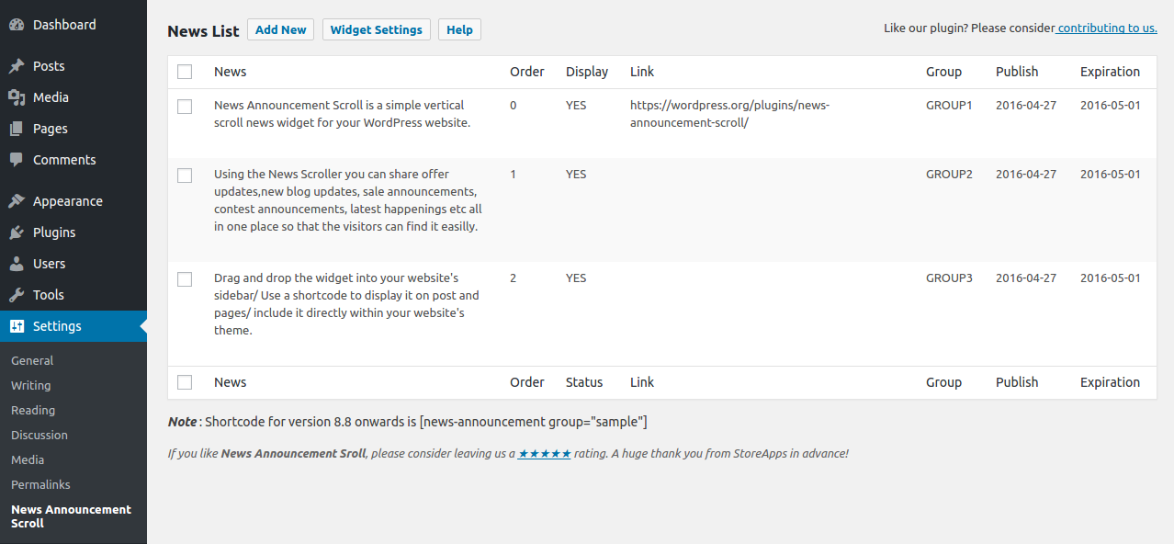This screenshot has width=1174, height=544.
Task: Open the Dashboard menu
Action: click(x=73, y=25)
